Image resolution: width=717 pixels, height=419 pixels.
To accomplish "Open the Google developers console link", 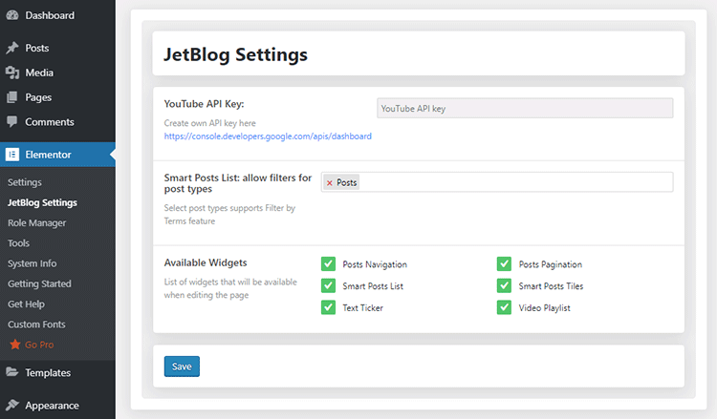I will (x=268, y=136).
